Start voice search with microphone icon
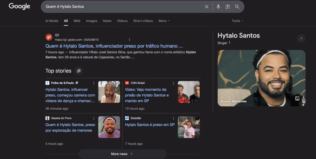The height and width of the screenshot is (159, 316). [218, 7]
